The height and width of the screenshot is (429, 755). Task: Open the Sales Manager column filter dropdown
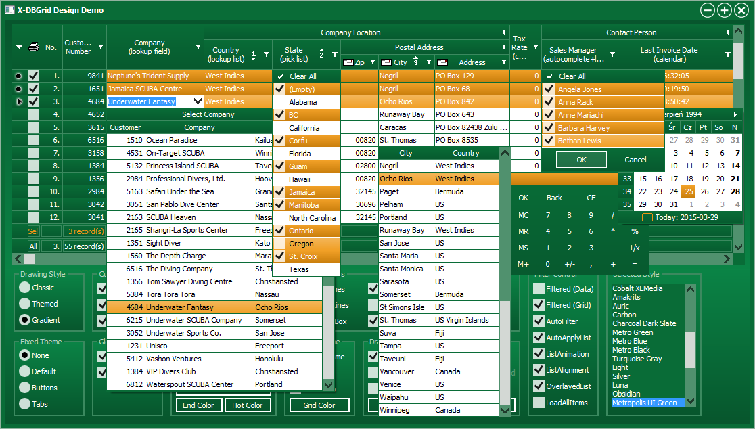(612, 54)
